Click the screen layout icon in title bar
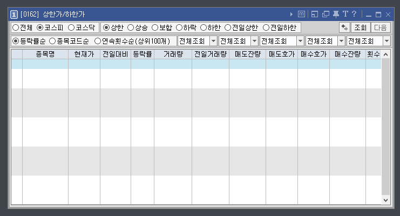 tap(315, 14)
